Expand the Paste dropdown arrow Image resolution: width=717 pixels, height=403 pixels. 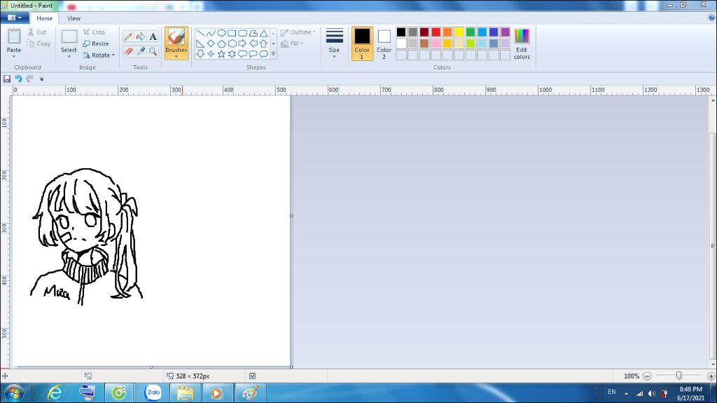coord(14,56)
